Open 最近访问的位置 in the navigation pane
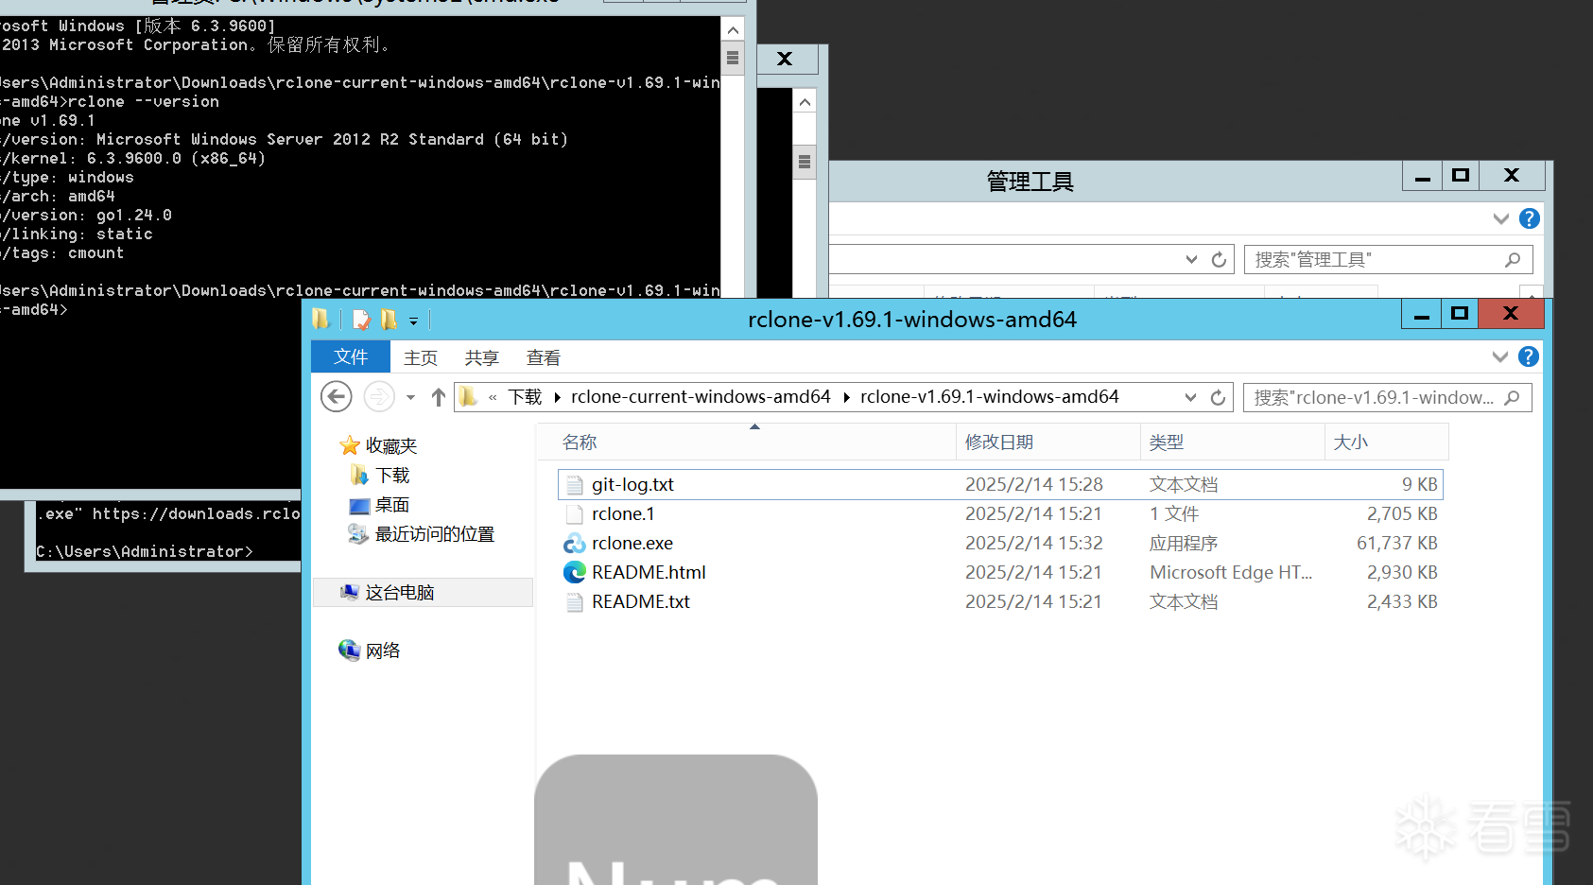 pos(434,534)
